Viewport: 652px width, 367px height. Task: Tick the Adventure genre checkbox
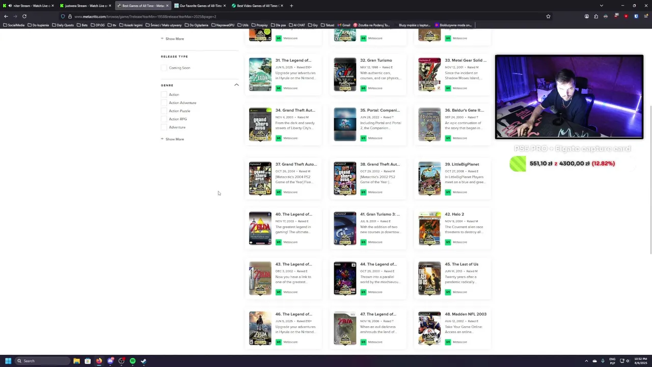pos(164,127)
